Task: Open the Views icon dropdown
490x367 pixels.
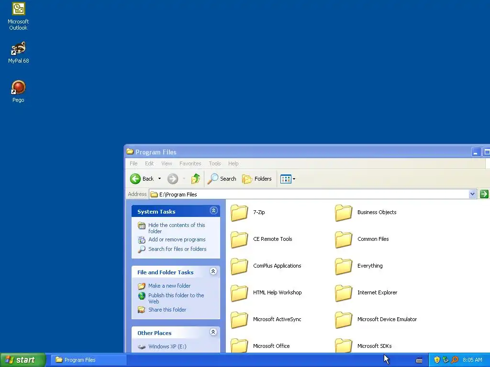Action: point(288,179)
